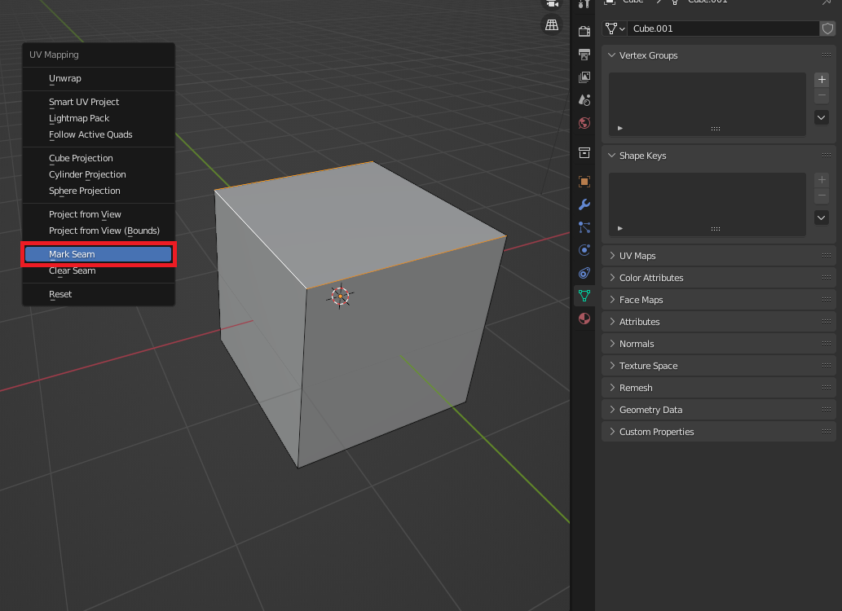Open the View Layer properties tab
This screenshot has width=842, height=611.
[x=584, y=77]
